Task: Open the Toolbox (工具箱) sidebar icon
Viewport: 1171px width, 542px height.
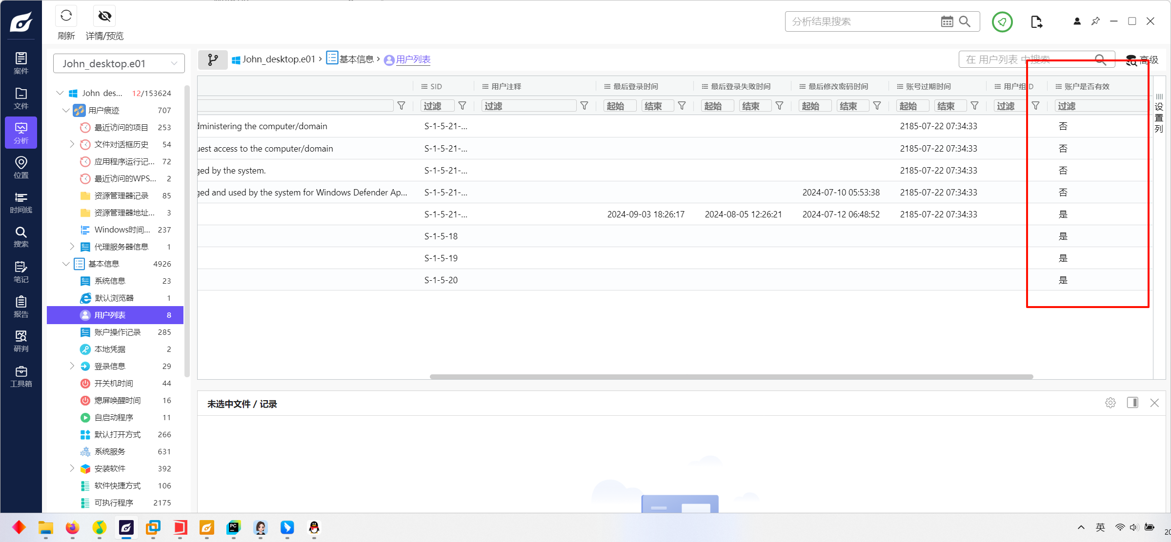Action: point(21,376)
